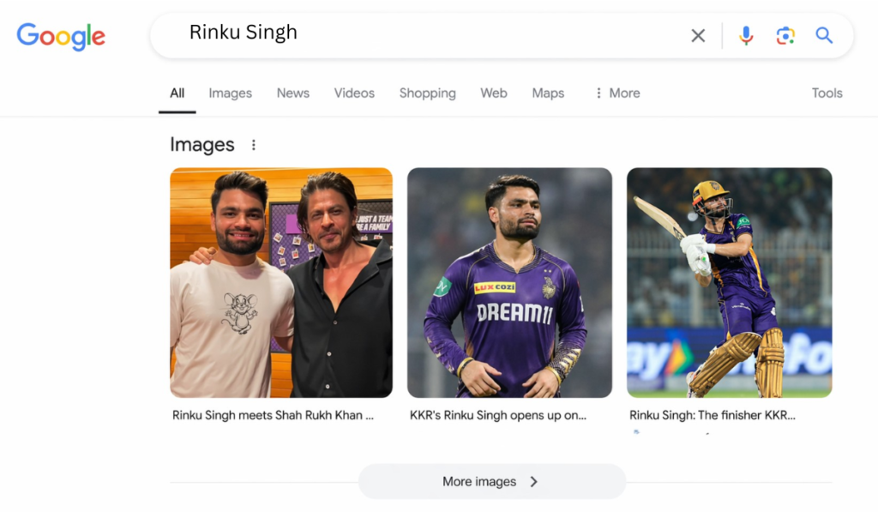The width and height of the screenshot is (878, 512).
Task: Switch to the Shopping tab
Action: (x=427, y=93)
